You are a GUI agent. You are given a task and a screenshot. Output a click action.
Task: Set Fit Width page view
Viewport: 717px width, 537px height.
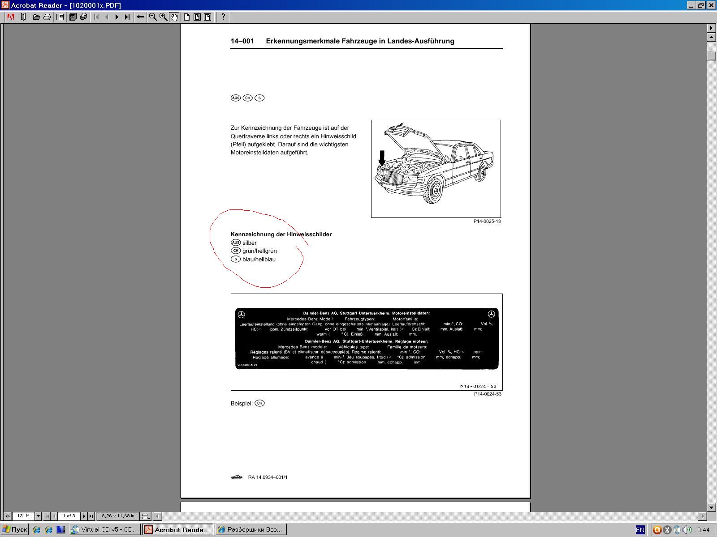(x=207, y=17)
